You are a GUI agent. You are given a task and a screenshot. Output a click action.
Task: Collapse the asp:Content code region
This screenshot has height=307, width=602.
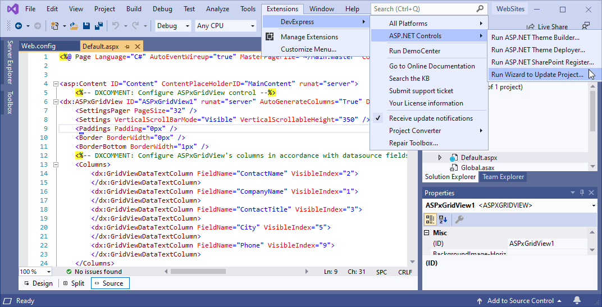[x=56, y=84]
